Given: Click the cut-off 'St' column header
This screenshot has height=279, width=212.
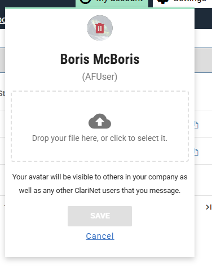Looking at the screenshot, I should (x=2, y=93).
